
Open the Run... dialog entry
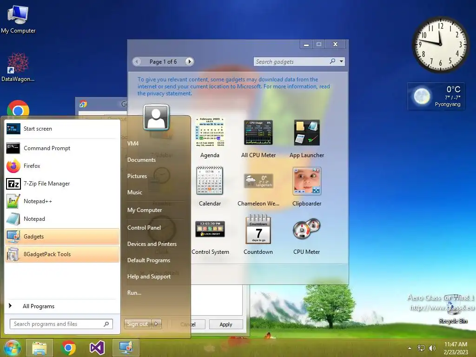coord(134,293)
